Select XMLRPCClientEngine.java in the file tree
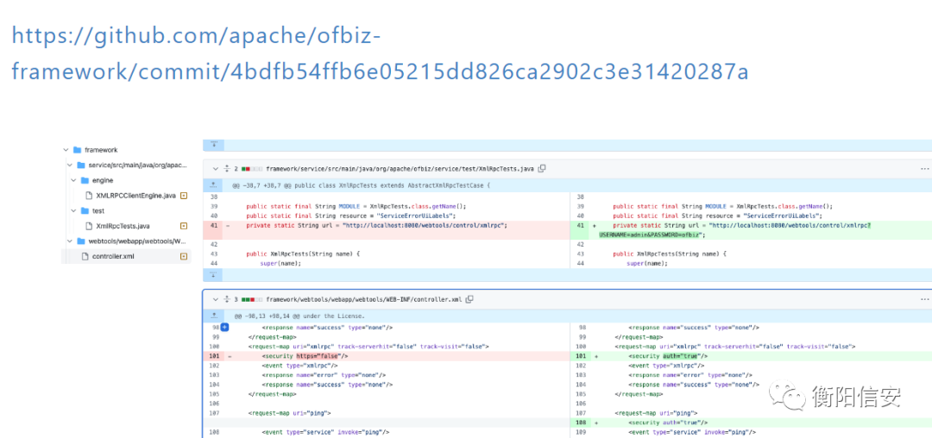Viewport: 932px width, 438px height. [x=136, y=195]
